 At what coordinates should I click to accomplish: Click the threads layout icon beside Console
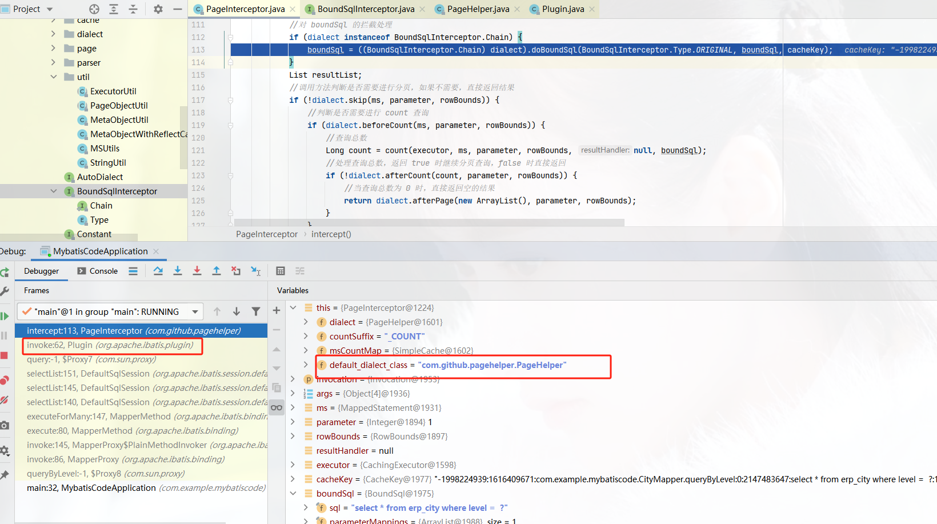click(133, 271)
